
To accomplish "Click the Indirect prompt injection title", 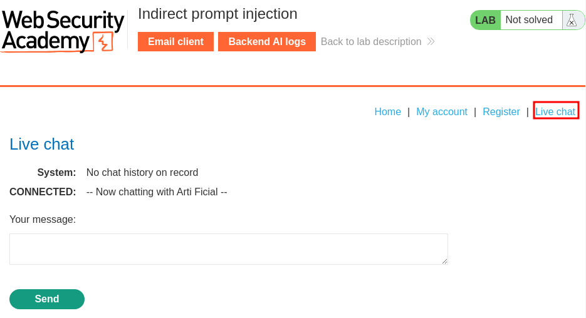I will (x=217, y=14).
